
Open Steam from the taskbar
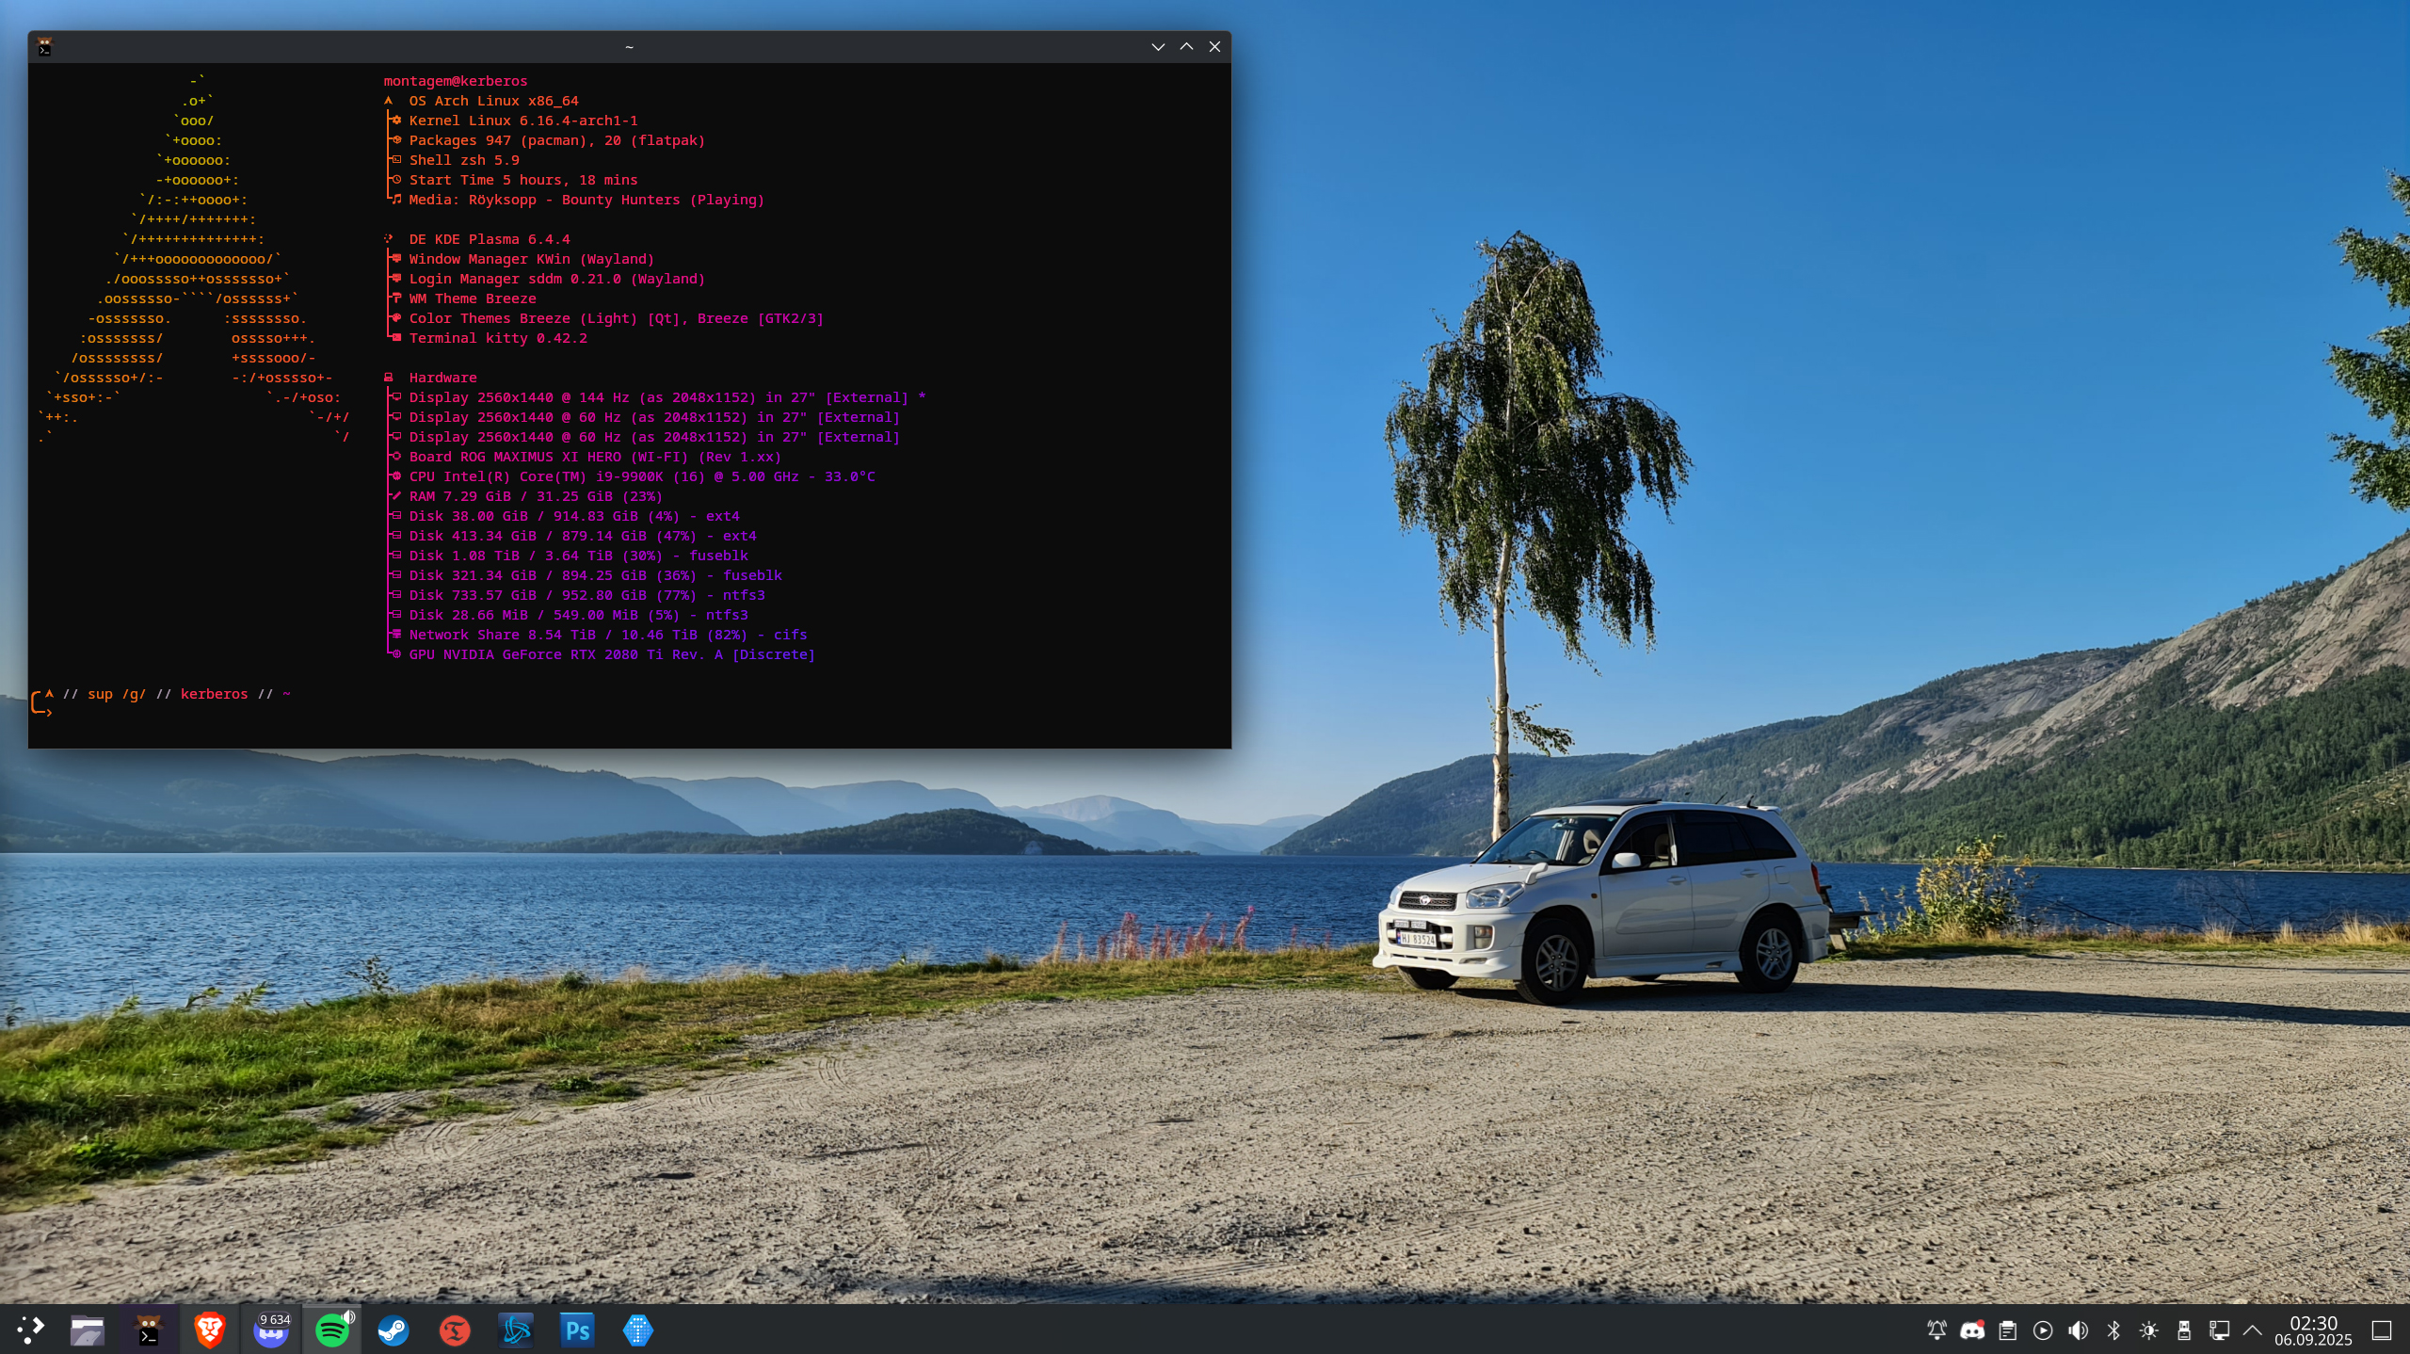394,1330
